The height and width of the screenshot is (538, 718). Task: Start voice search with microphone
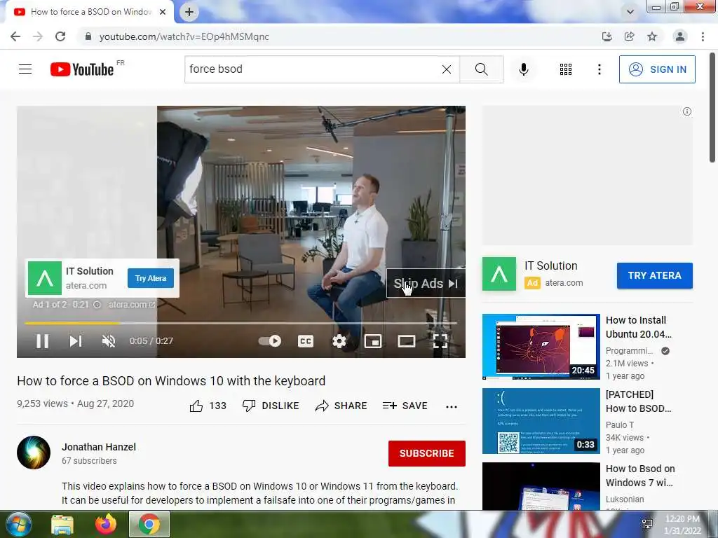coord(523,69)
